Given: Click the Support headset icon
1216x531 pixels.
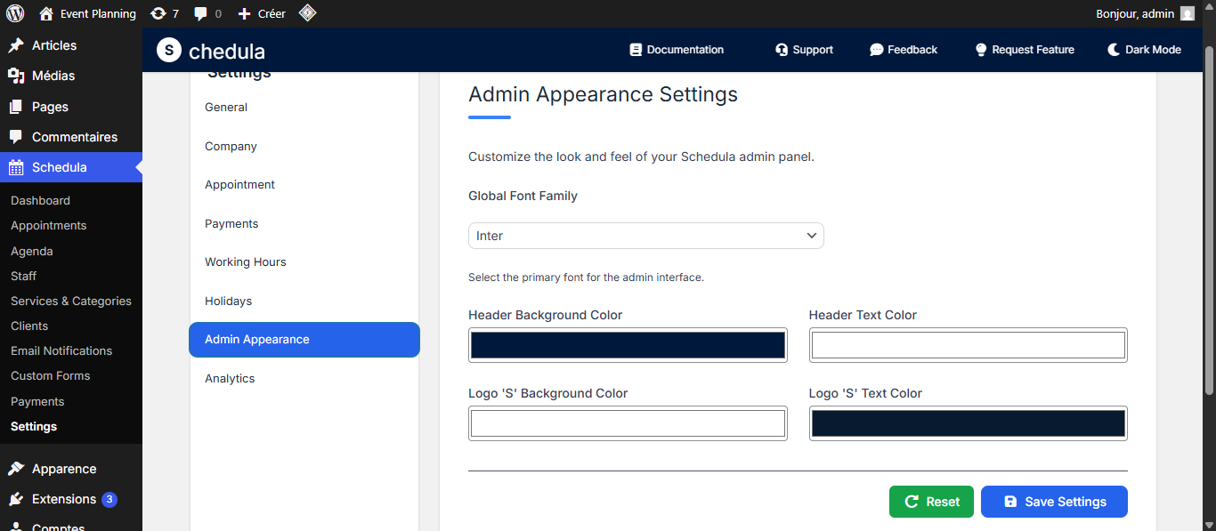Looking at the screenshot, I should (782, 50).
